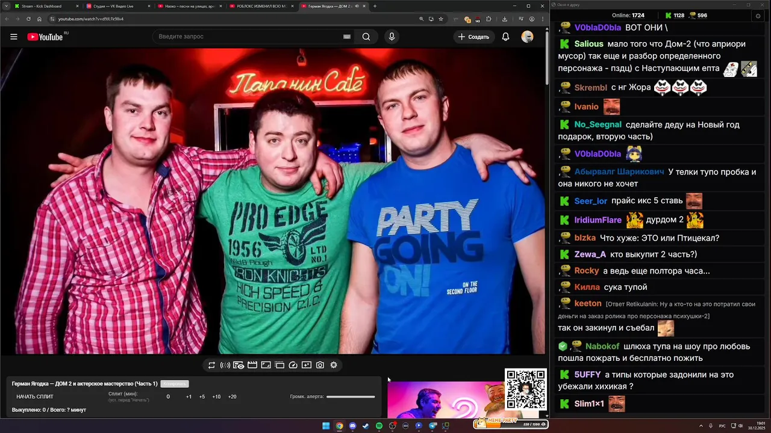This screenshot has width=771, height=433.
Task: Go to the YouTube home logo
Action: pyautogui.click(x=45, y=37)
